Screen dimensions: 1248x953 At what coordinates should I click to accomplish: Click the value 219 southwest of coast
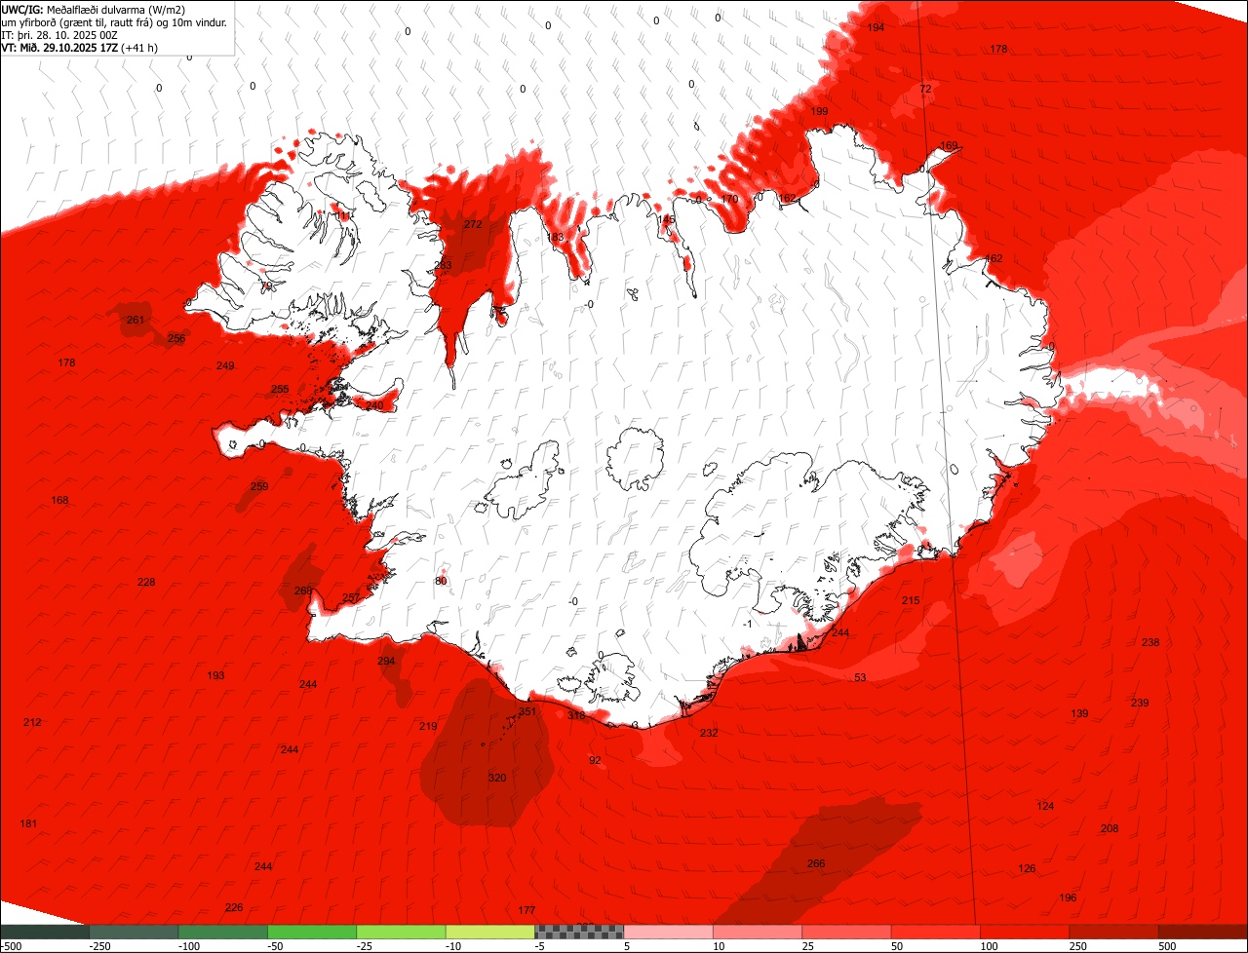[428, 726]
